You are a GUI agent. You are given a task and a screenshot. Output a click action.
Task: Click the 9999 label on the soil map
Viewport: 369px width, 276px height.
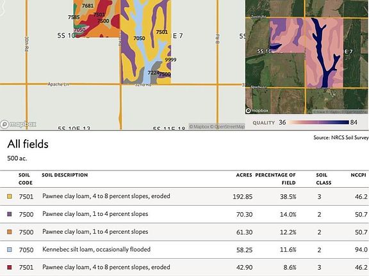pyautogui.click(x=170, y=59)
